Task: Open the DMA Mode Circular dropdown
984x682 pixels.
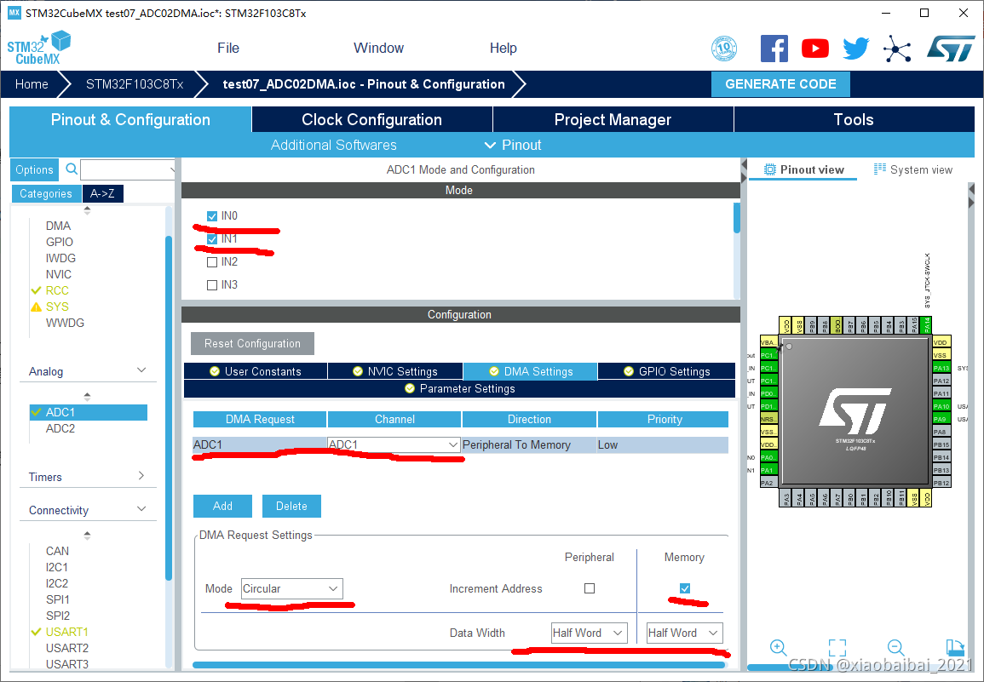Action: (292, 588)
